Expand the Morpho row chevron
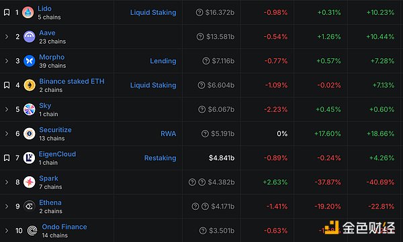Screen dimensions: 403x242 (x=7, y=61)
